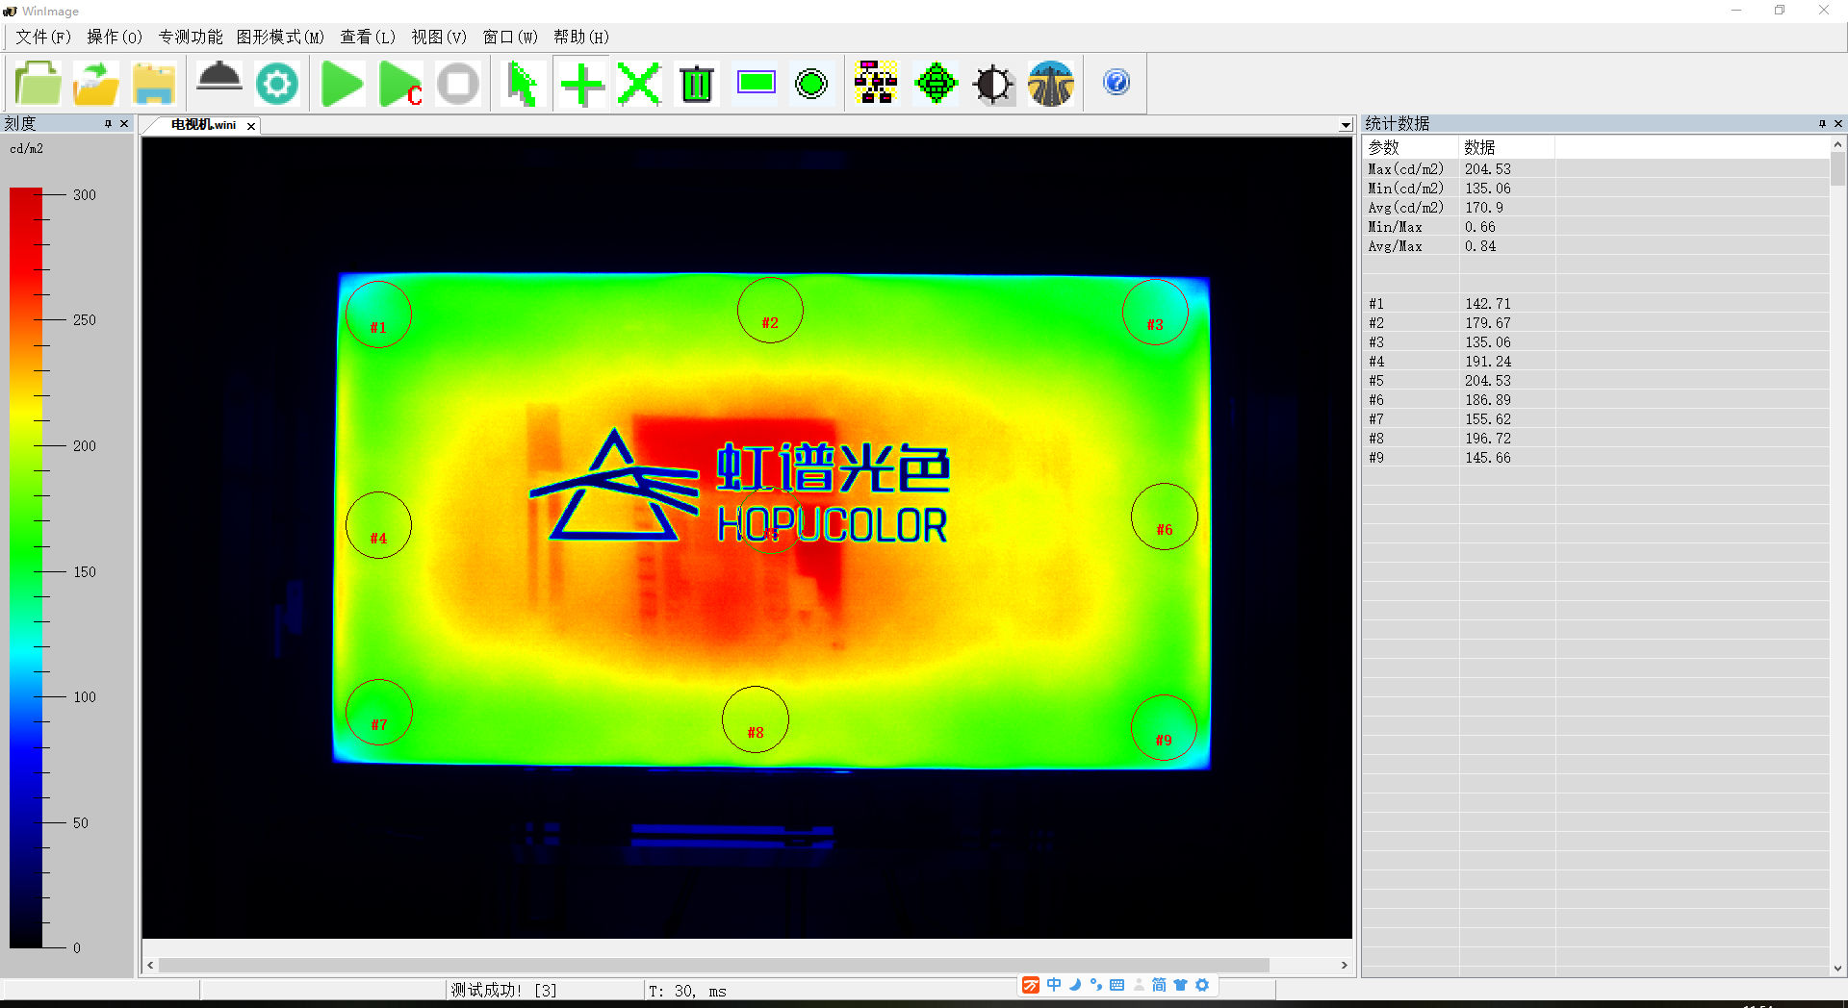This screenshot has height=1008, width=1848.
Task: Toggle the 中 Chinese input mode icon
Action: click(1054, 985)
